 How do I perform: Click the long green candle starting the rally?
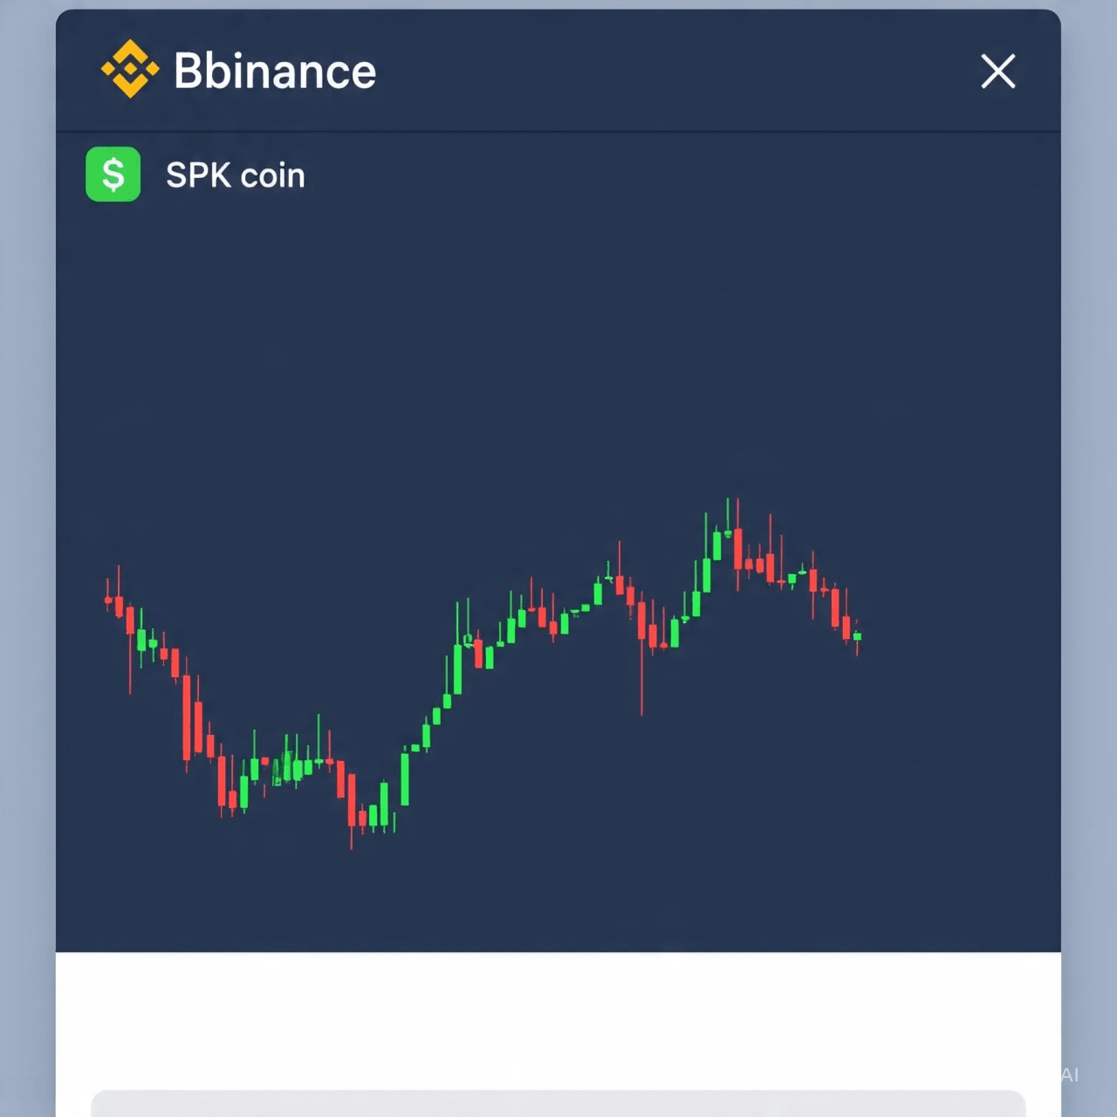click(405, 779)
